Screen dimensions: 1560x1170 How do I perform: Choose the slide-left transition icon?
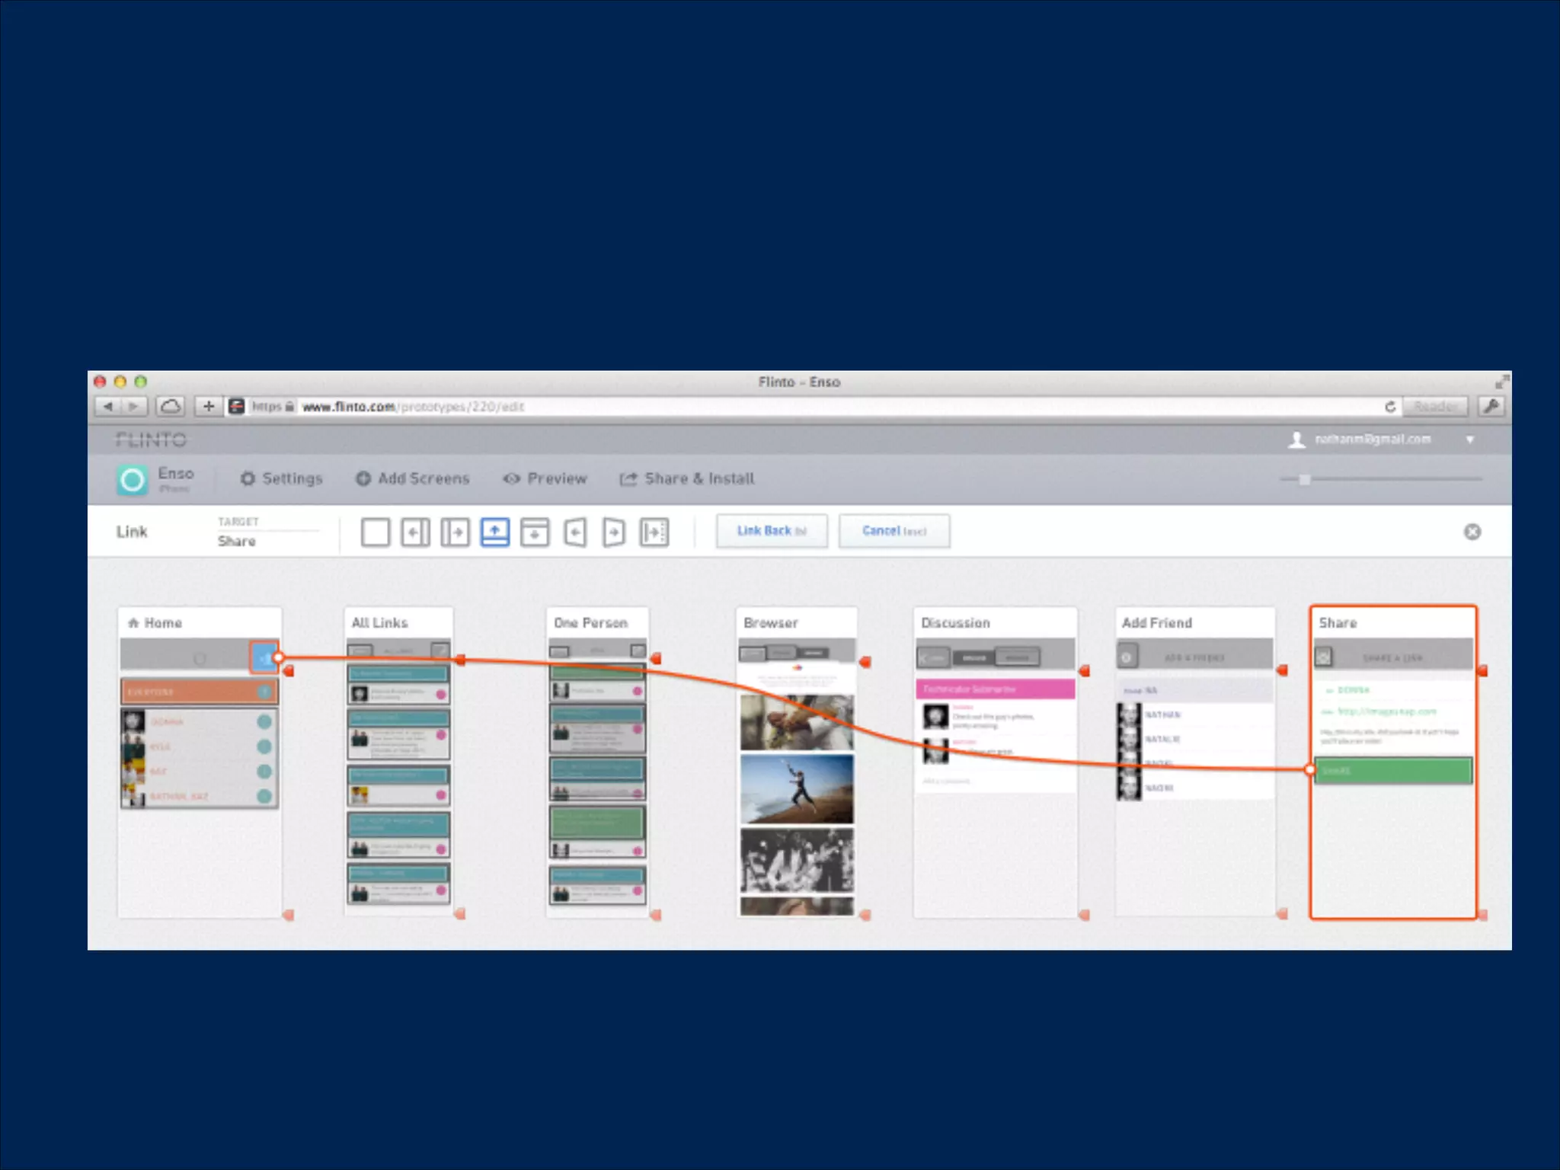click(415, 532)
